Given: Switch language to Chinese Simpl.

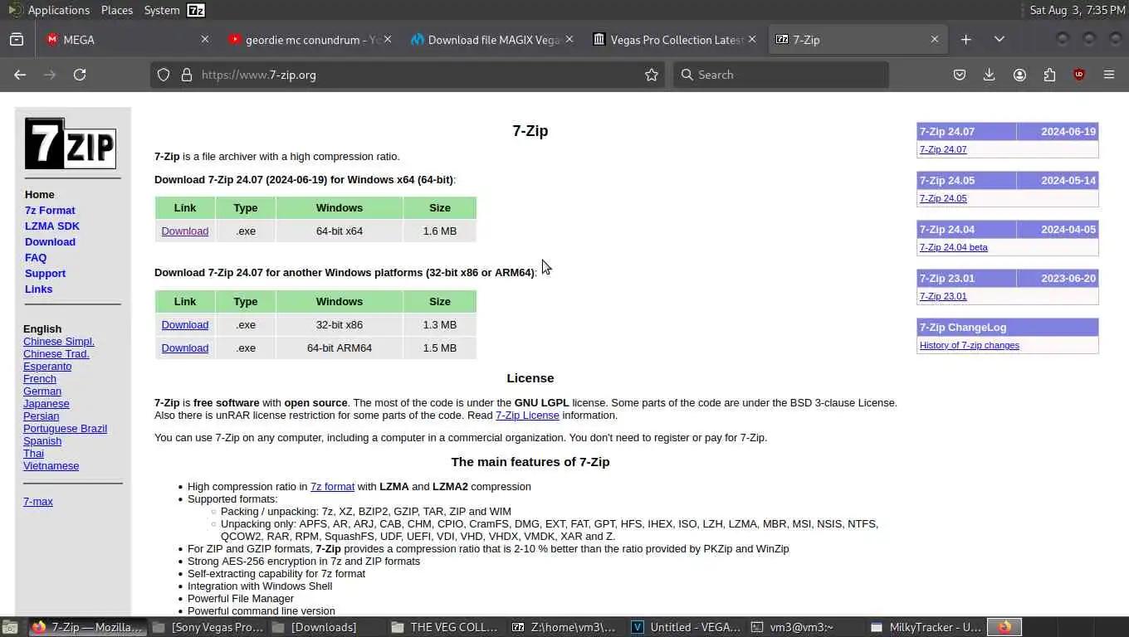Looking at the screenshot, I should 59,341.
